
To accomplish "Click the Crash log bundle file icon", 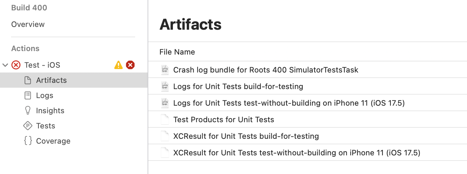I will click(165, 70).
